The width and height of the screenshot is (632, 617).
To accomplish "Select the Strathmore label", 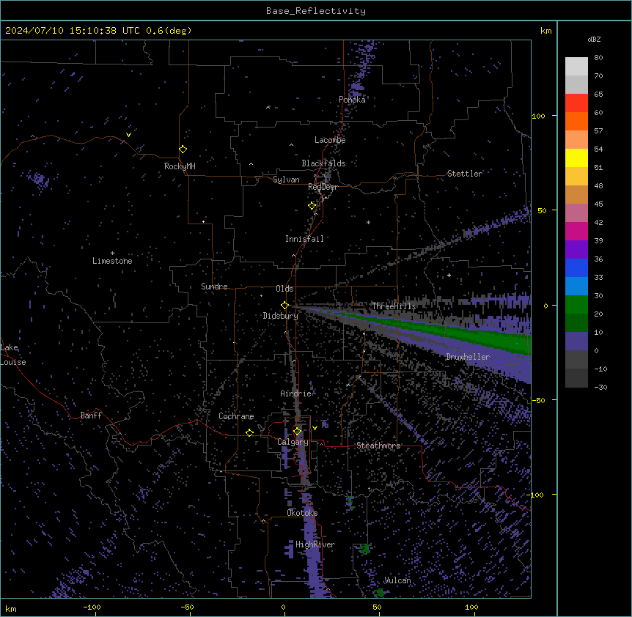I will coord(378,446).
